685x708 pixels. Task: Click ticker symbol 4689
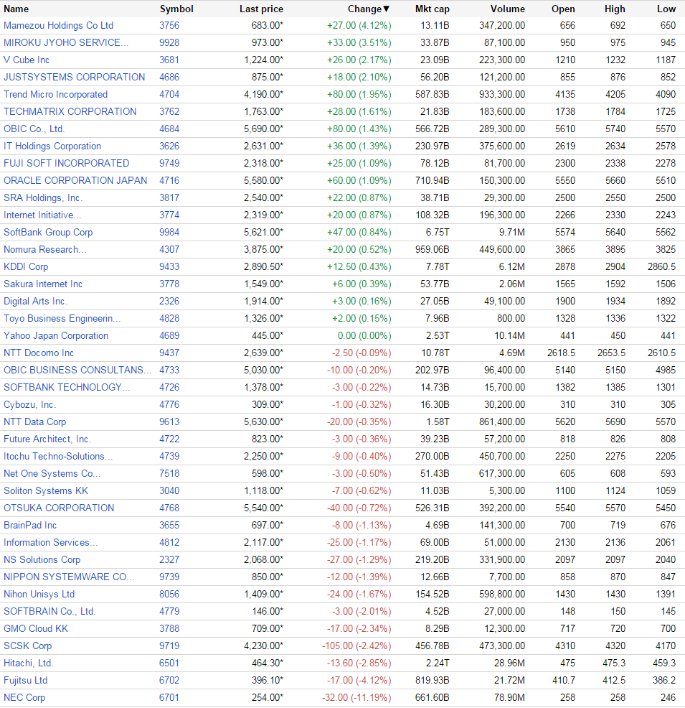pos(169,336)
